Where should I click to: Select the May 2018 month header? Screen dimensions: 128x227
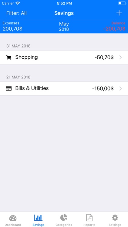(64, 26)
